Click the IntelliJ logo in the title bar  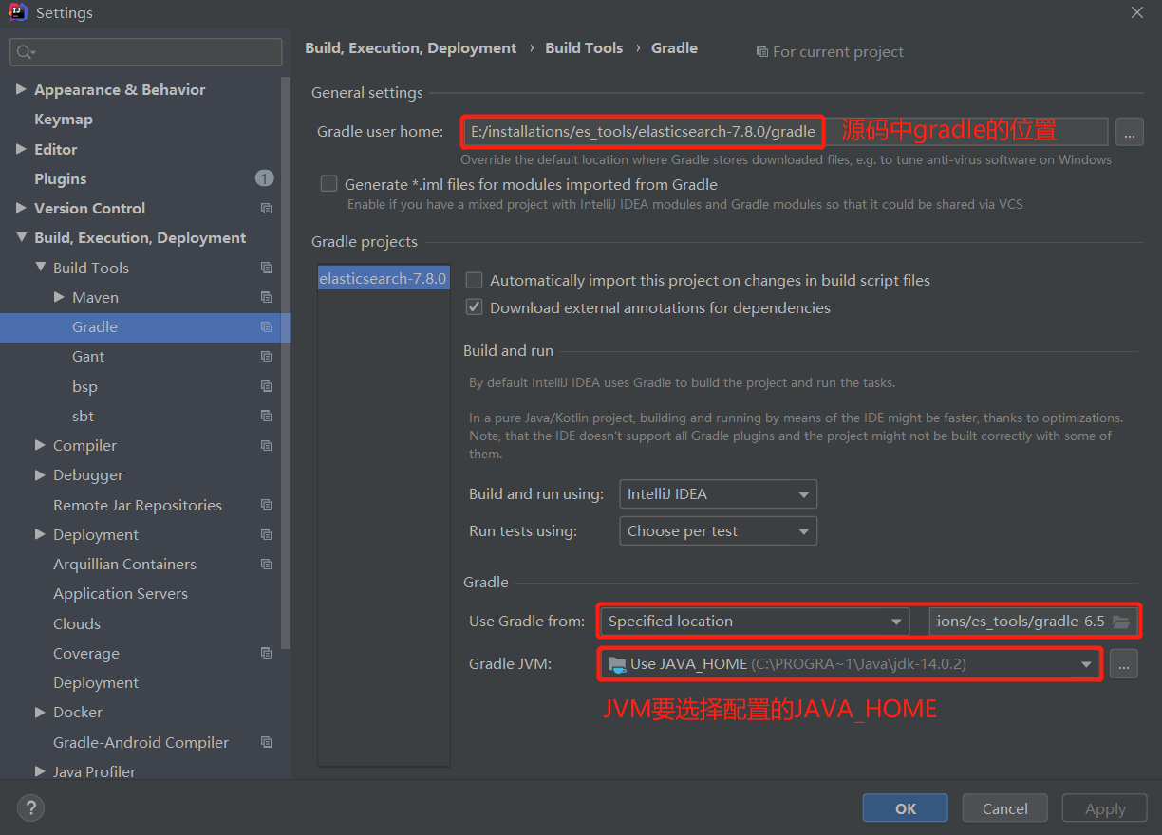point(18,13)
